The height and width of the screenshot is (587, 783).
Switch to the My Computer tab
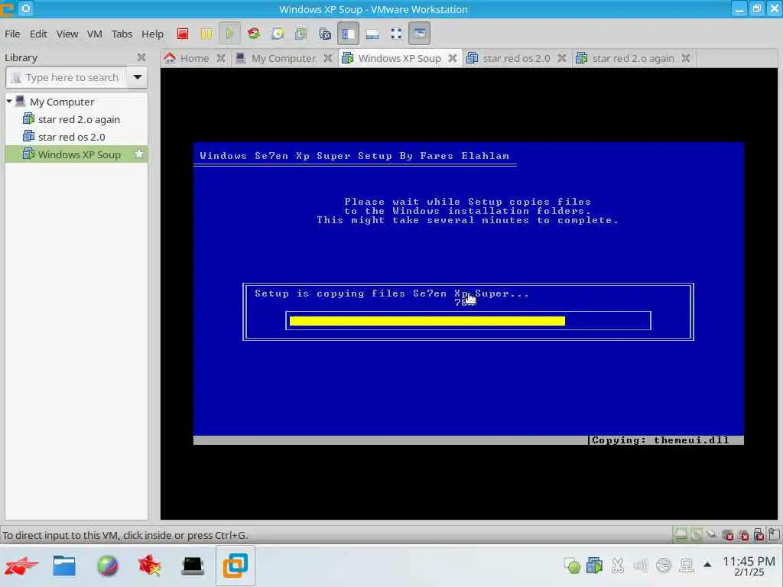283,58
